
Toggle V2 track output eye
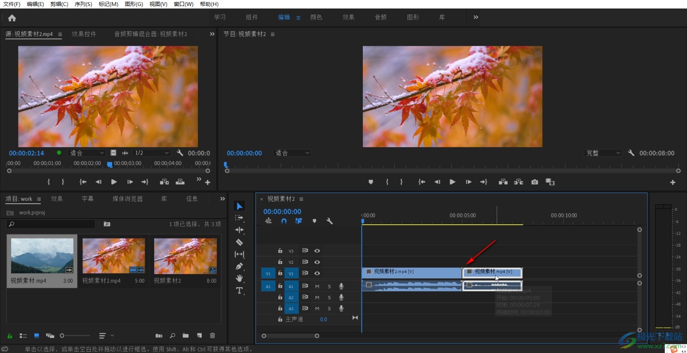[317, 262]
